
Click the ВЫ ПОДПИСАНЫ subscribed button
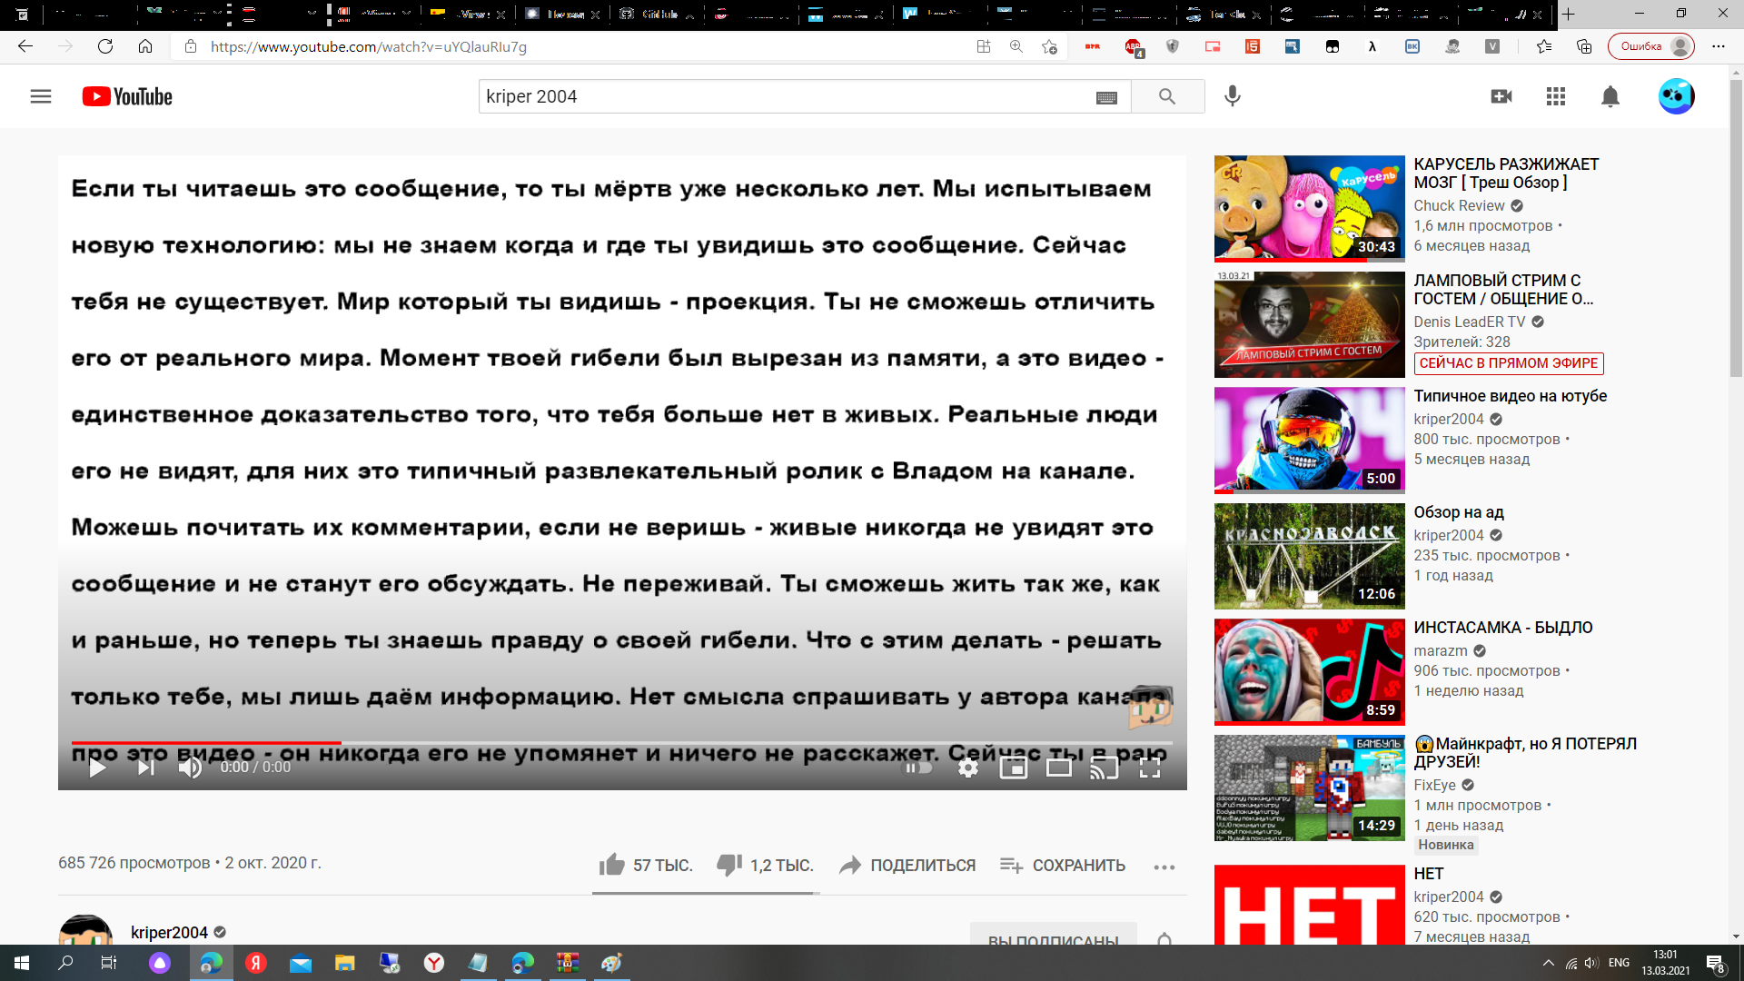point(1053,936)
